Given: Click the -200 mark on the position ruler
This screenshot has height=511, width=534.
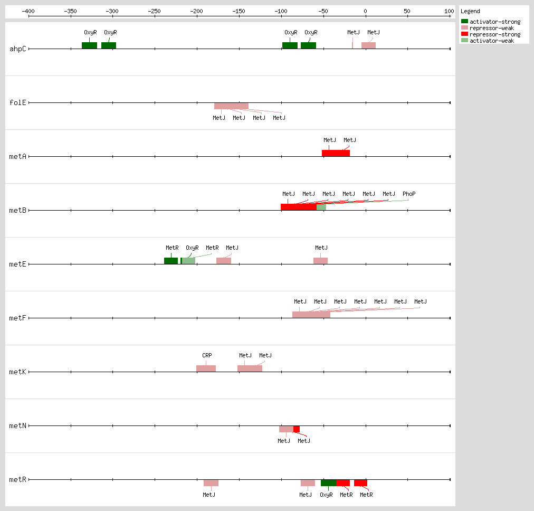Looking at the screenshot, I should 197,11.
